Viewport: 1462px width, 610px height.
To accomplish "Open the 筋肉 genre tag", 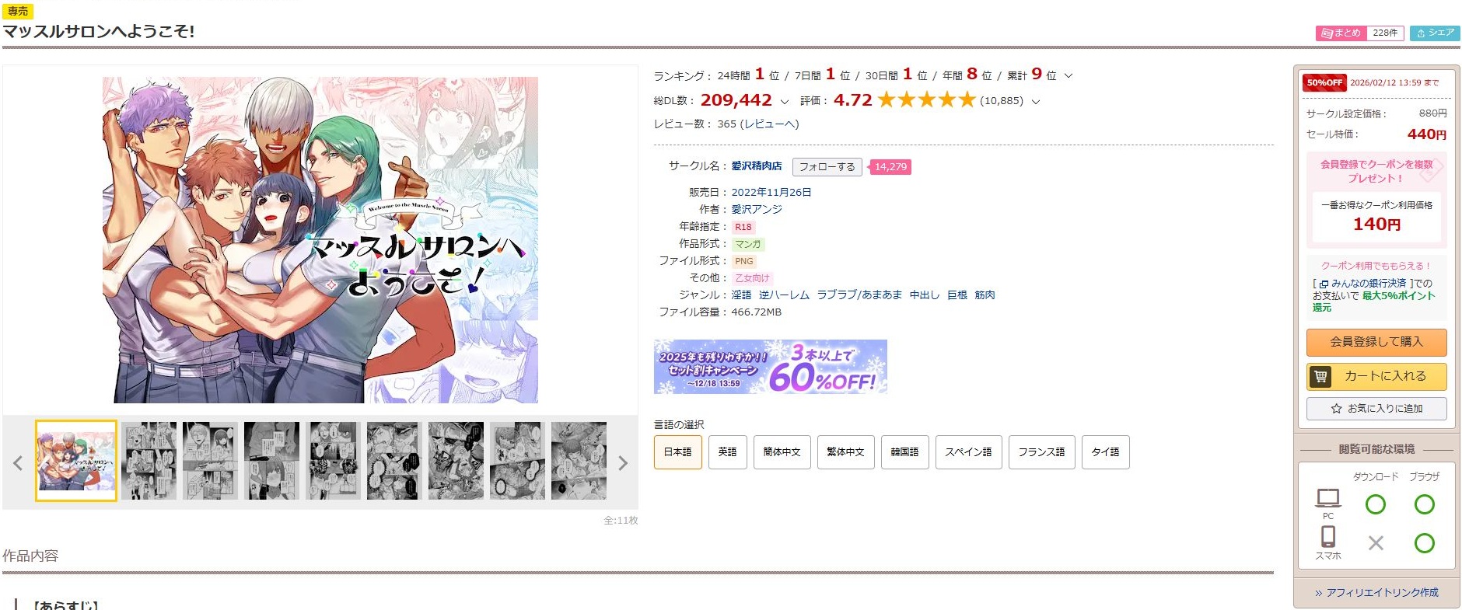I will [985, 295].
